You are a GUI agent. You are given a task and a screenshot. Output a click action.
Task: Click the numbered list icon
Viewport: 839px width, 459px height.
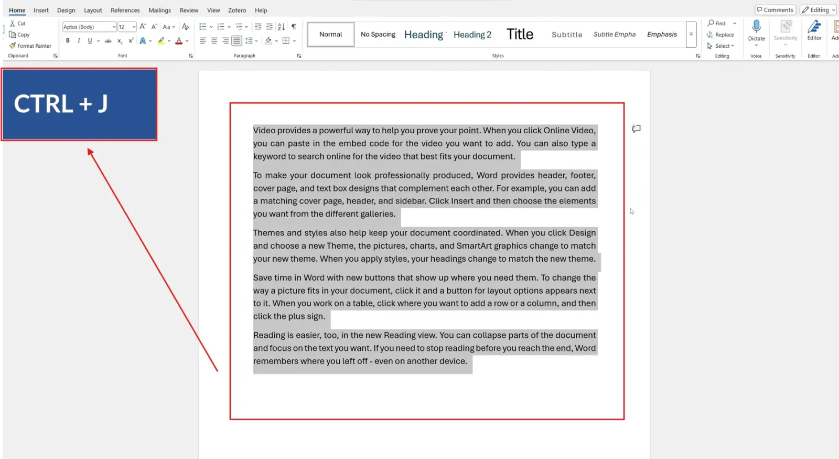221,27
